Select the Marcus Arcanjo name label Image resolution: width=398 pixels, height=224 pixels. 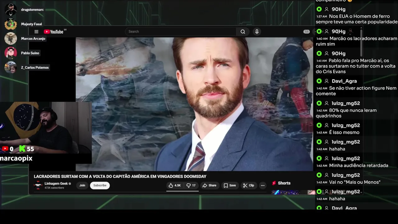pyautogui.click(x=33, y=39)
